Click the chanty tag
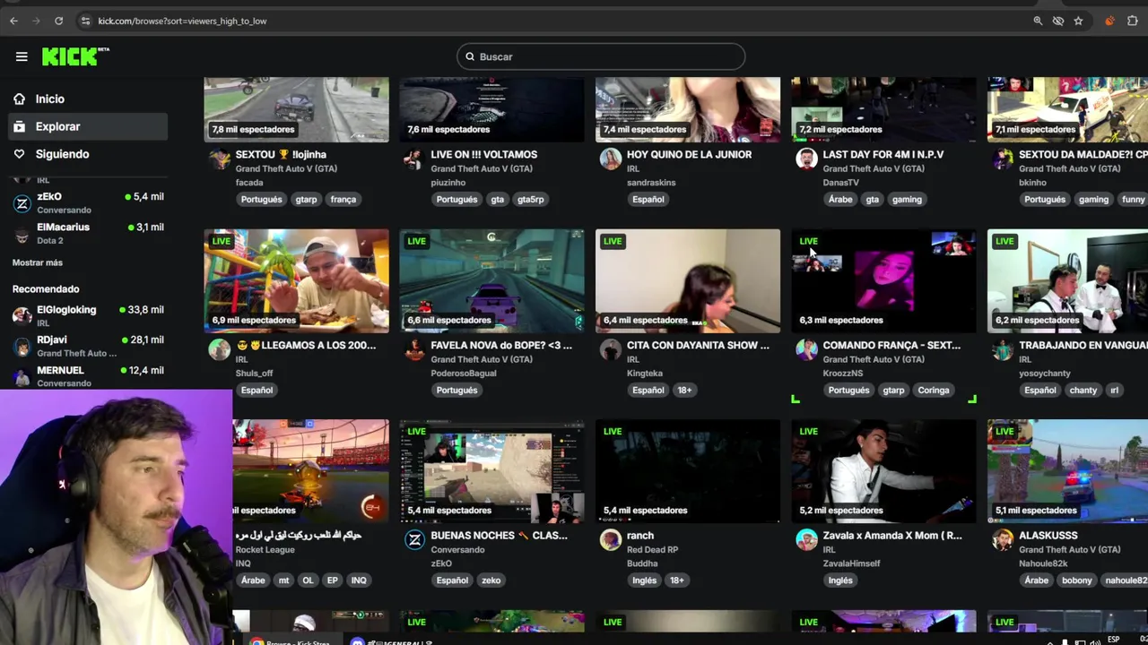 pyautogui.click(x=1083, y=390)
